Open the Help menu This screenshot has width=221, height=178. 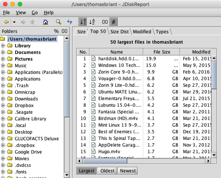tap(49, 13)
